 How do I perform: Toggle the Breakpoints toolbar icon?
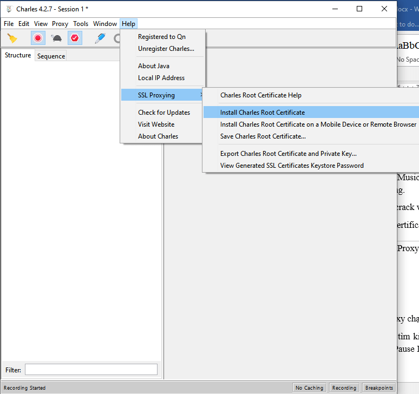75,38
